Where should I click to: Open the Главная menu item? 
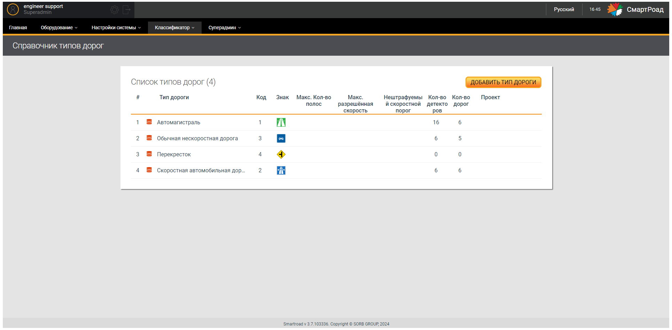[18, 28]
